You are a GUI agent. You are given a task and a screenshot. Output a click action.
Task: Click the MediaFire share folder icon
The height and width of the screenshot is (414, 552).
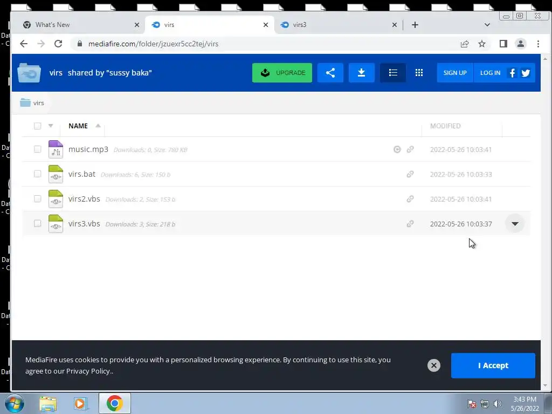(x=330, y=73)
